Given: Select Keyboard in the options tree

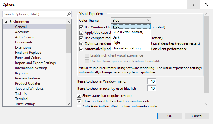Looking at the screenshot, I should [x=22, y=73].
